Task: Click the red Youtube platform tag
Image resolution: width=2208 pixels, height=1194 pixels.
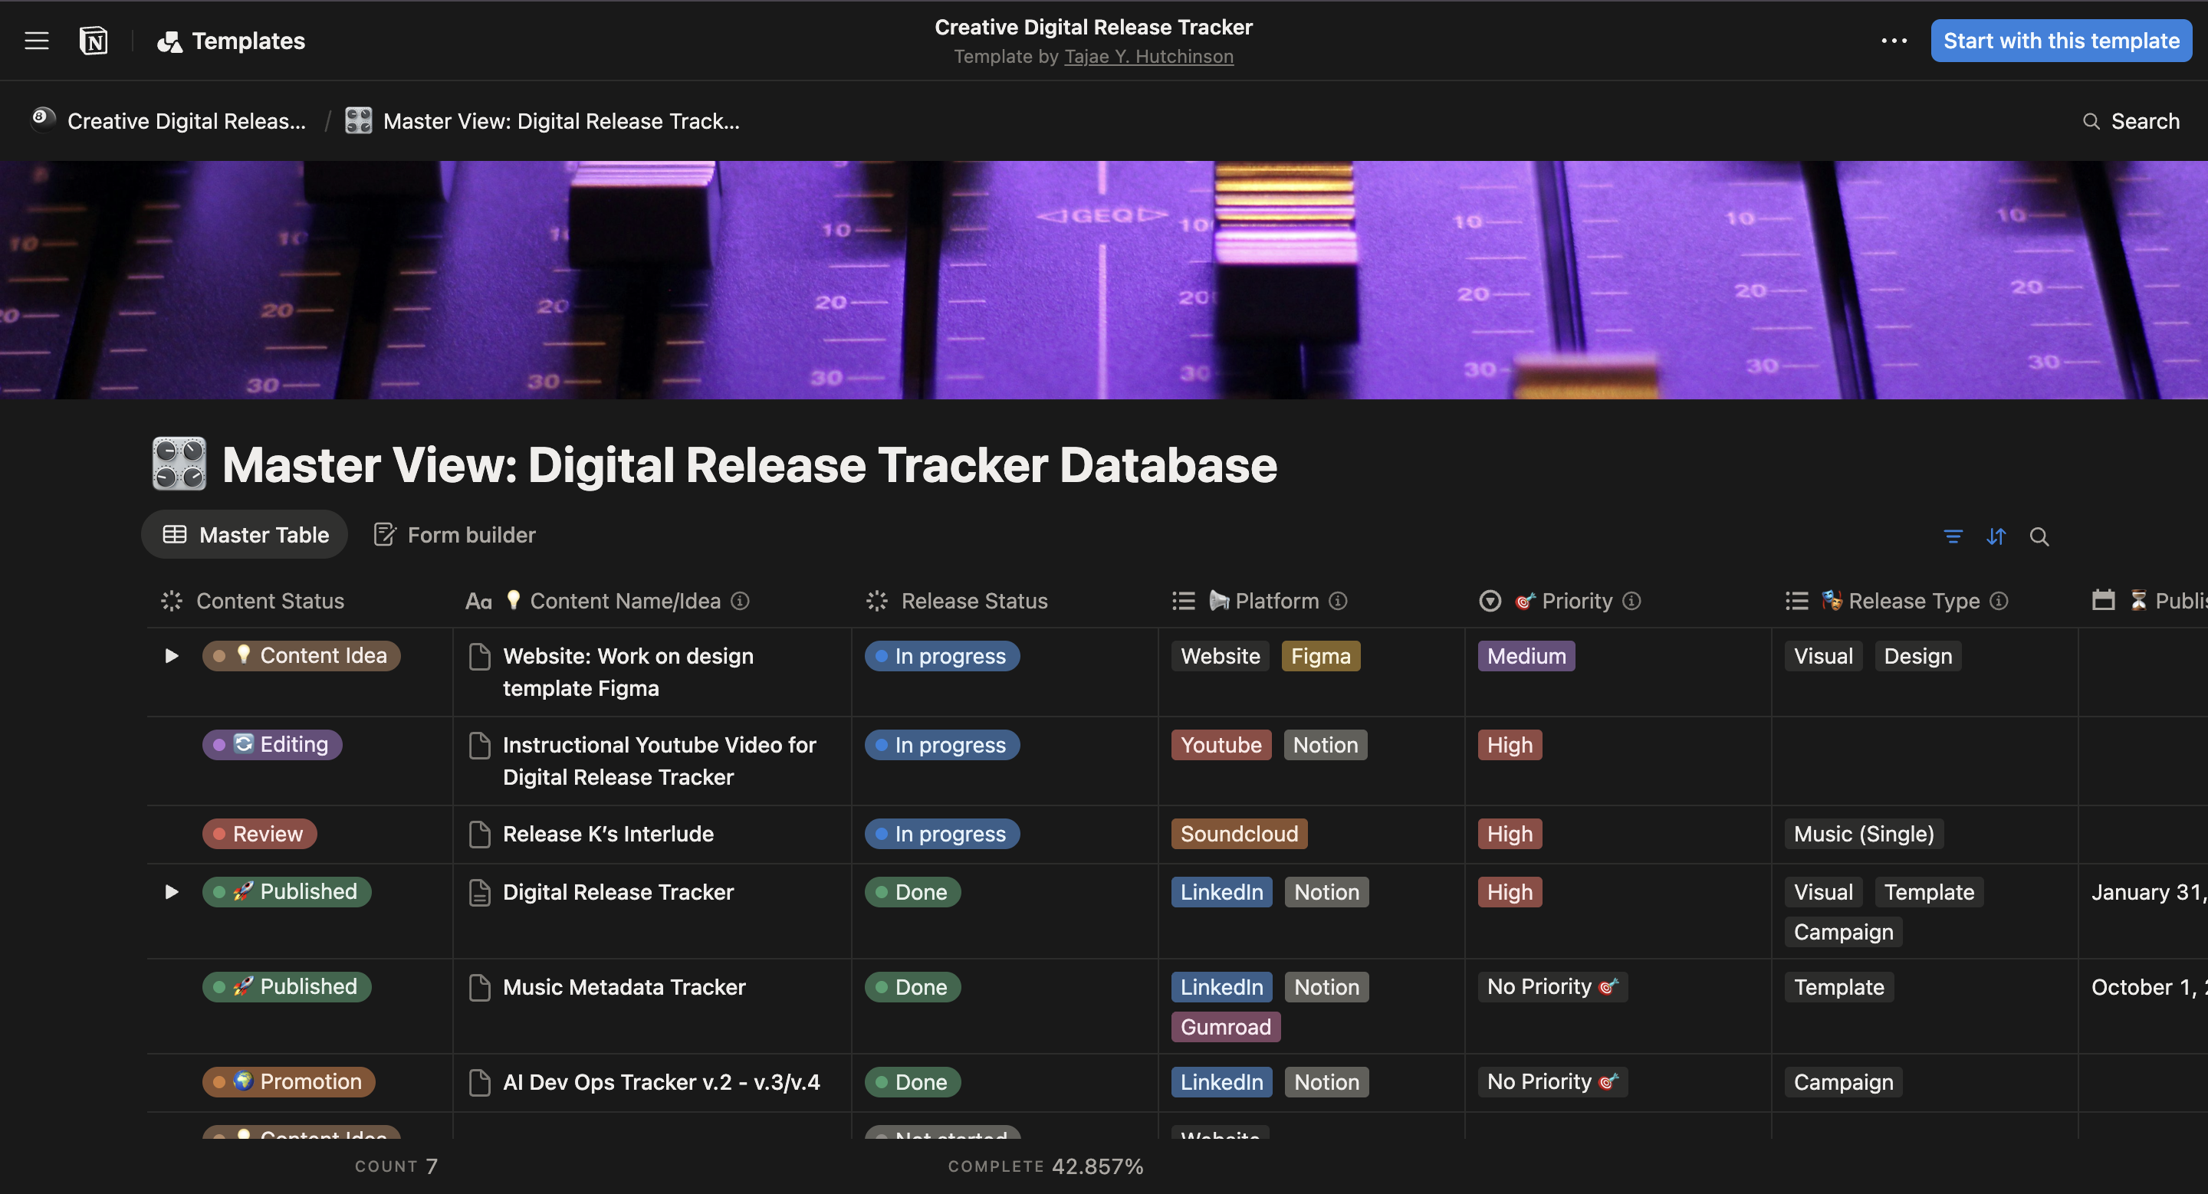Action: (1221, 746)
